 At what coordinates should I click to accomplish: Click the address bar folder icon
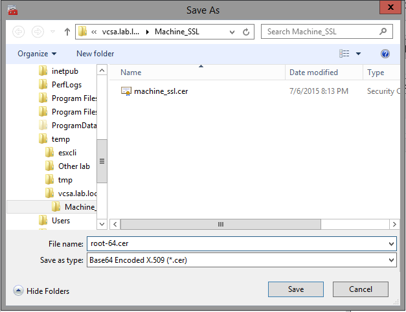[83, 32]
